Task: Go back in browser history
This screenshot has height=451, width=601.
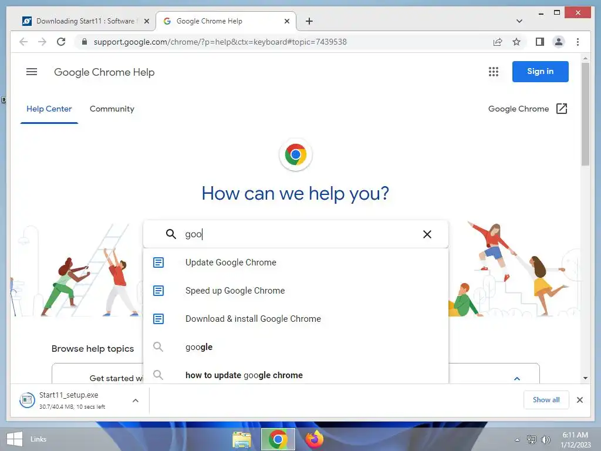Action: coord(23,42)
